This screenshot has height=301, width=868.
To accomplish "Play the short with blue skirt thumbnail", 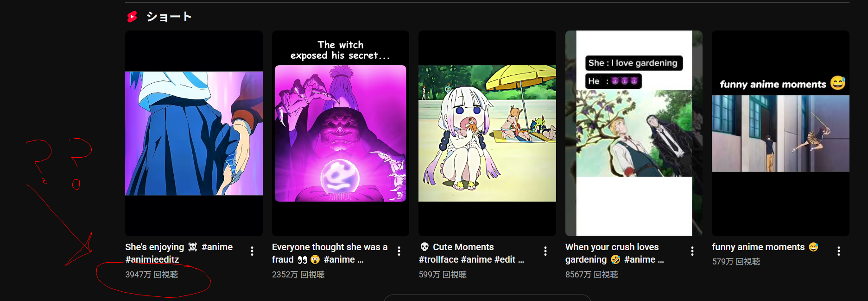I will (194, 133).
